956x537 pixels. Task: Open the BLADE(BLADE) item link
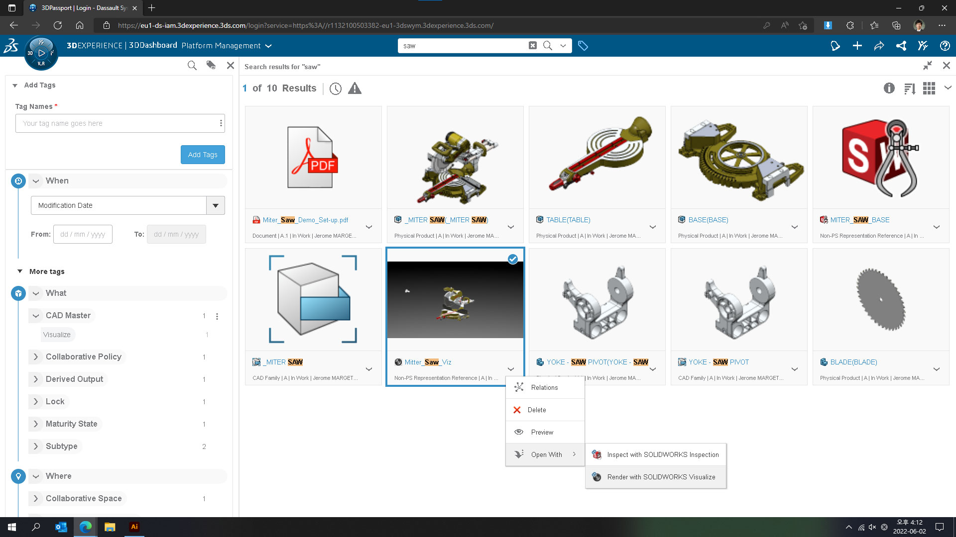[x=853, y=362]
